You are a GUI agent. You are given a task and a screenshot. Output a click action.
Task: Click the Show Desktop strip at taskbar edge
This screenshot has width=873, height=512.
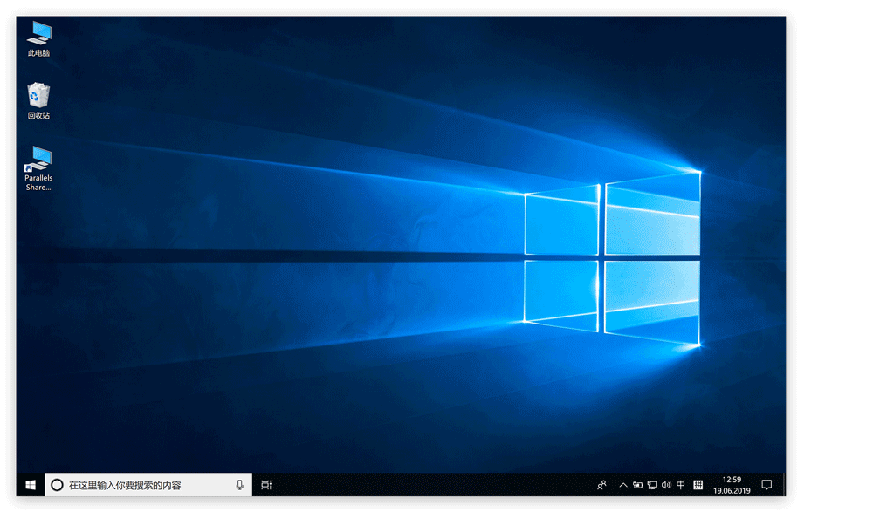(783, 485)
